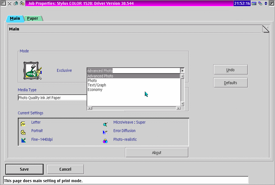Click the "Photo-realistic" text
The height and width of the screenshot is (185, 275).
coord(125,139)
